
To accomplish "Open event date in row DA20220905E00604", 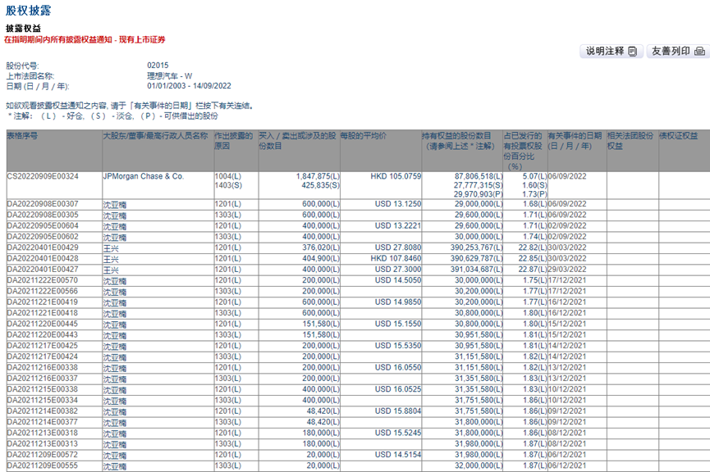I will (567, 225).
